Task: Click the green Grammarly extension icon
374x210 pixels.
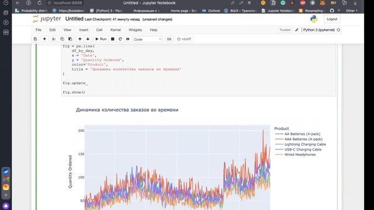Action: (x=283, y=3)
